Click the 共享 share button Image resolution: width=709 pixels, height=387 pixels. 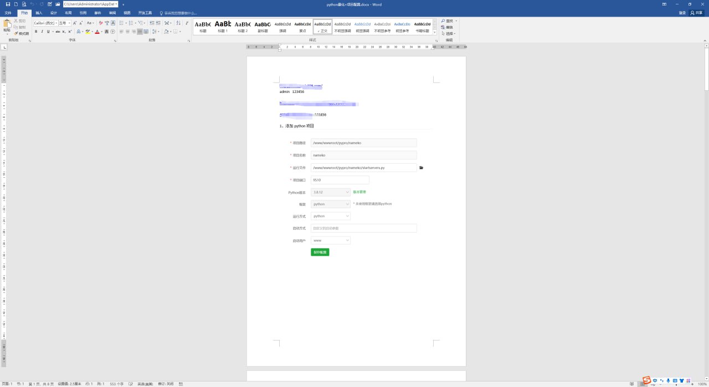point(696,13)
